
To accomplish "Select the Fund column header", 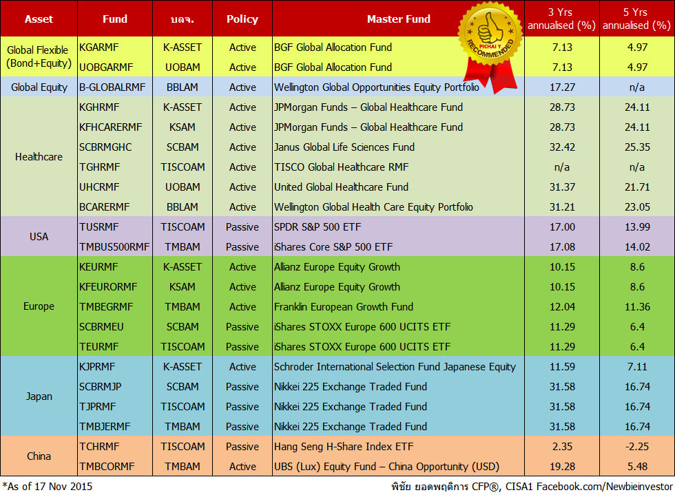I will [x=115, y=19].
